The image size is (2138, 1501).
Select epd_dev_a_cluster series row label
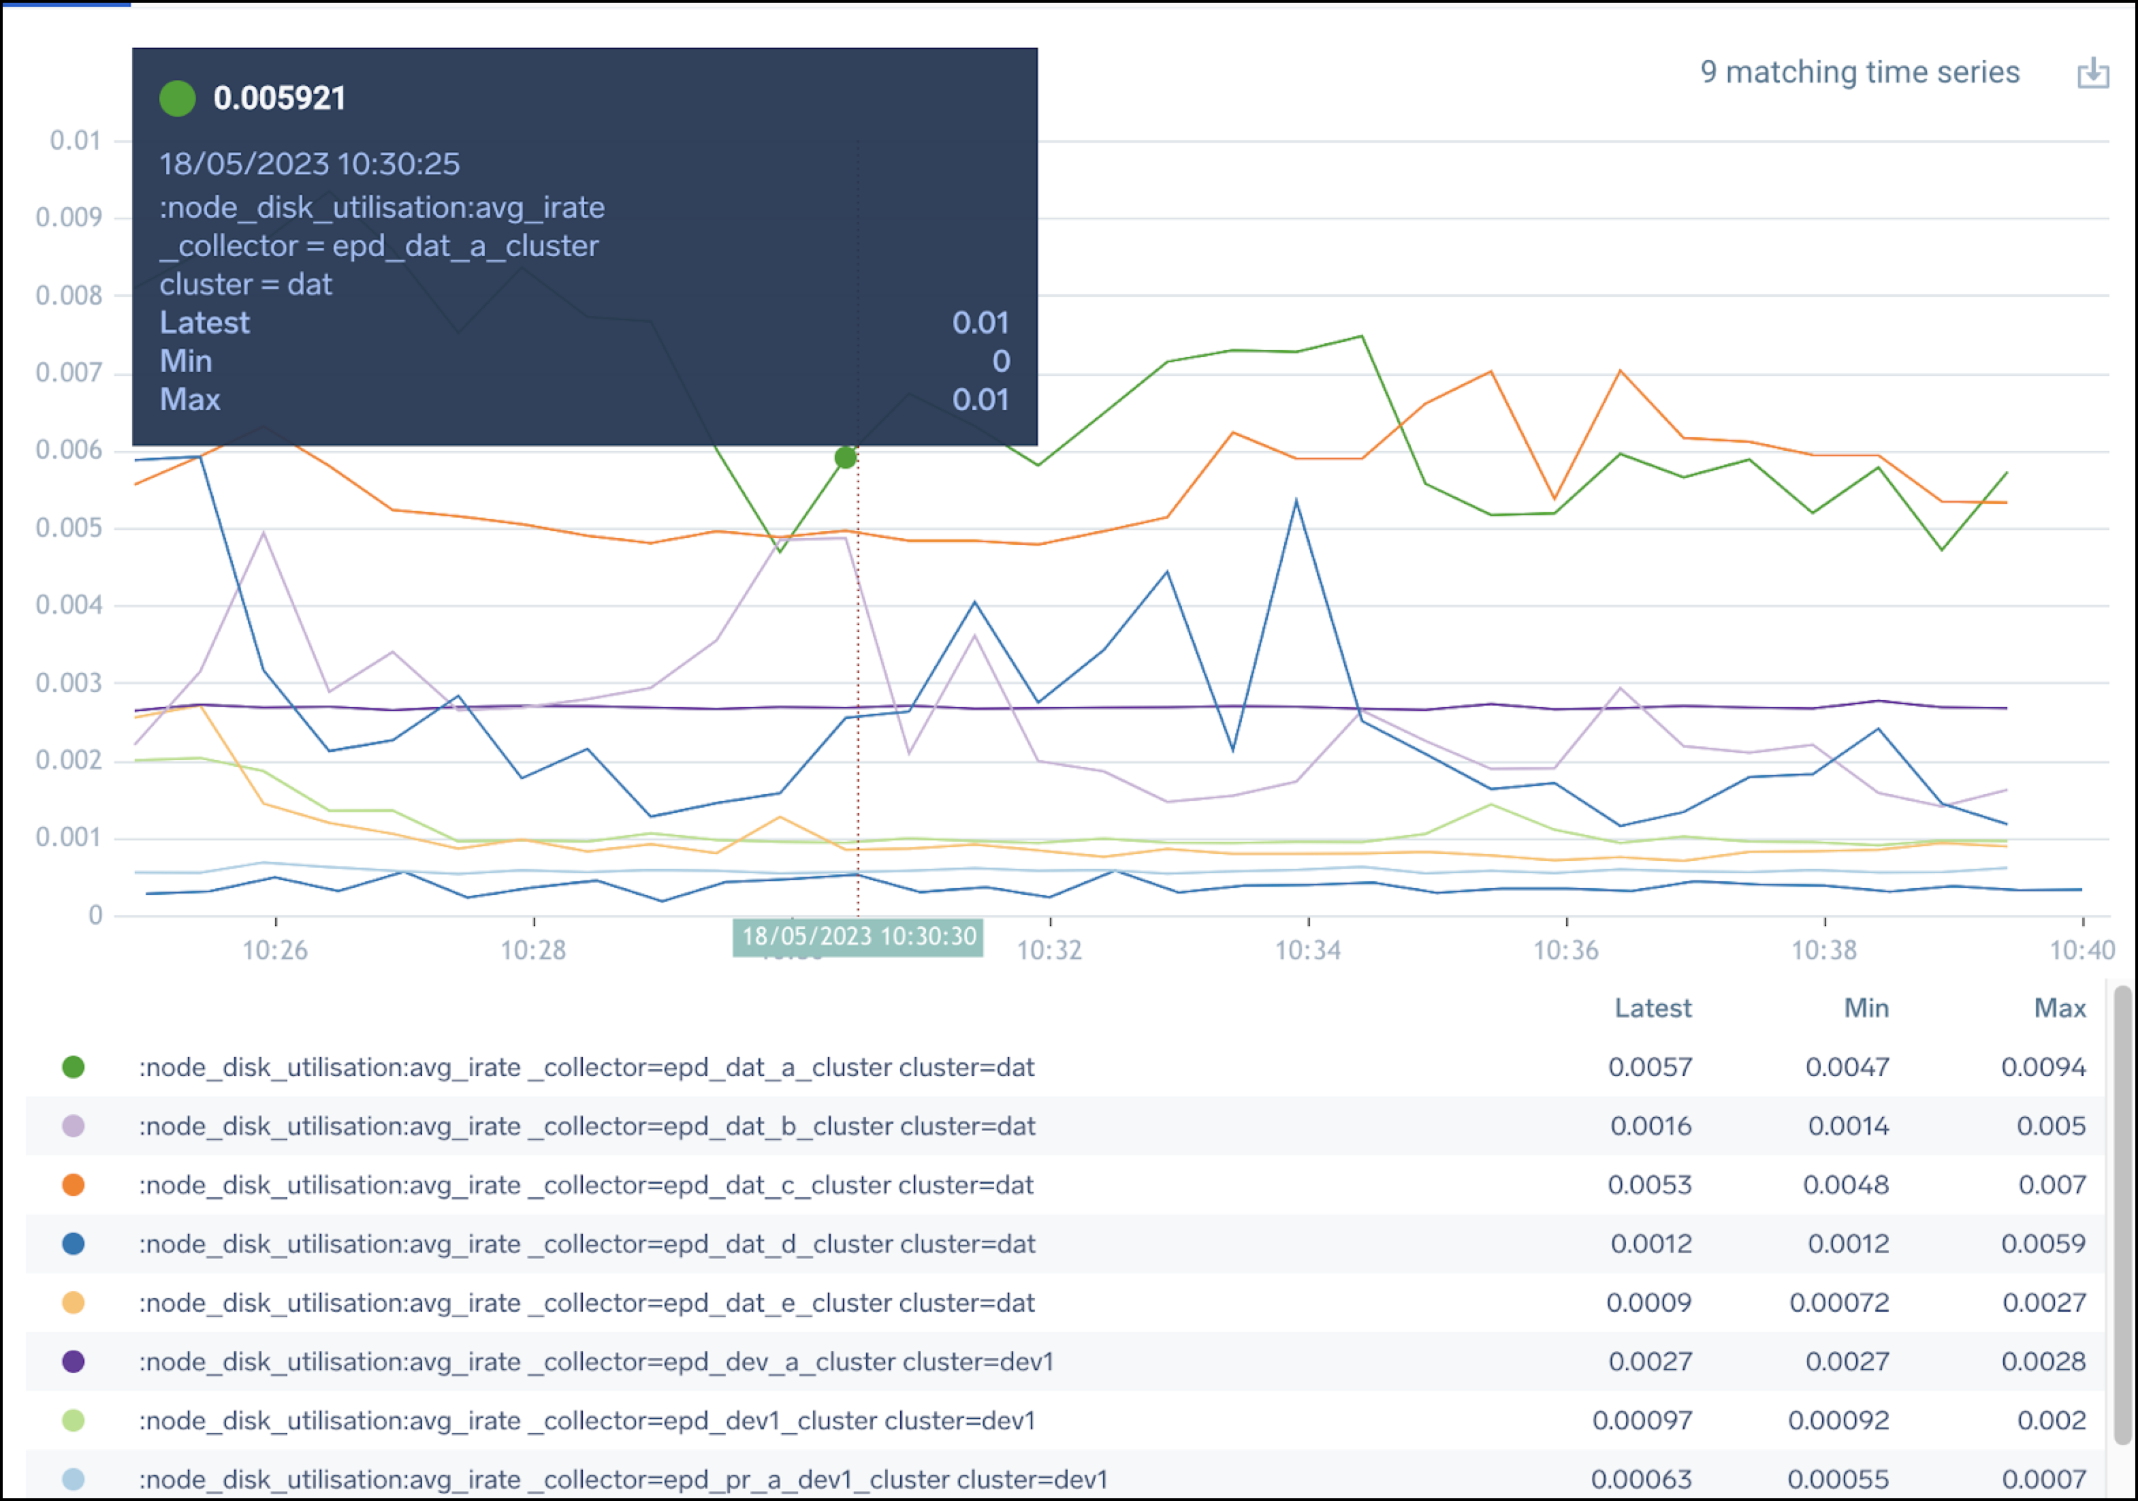point(596,1361)
